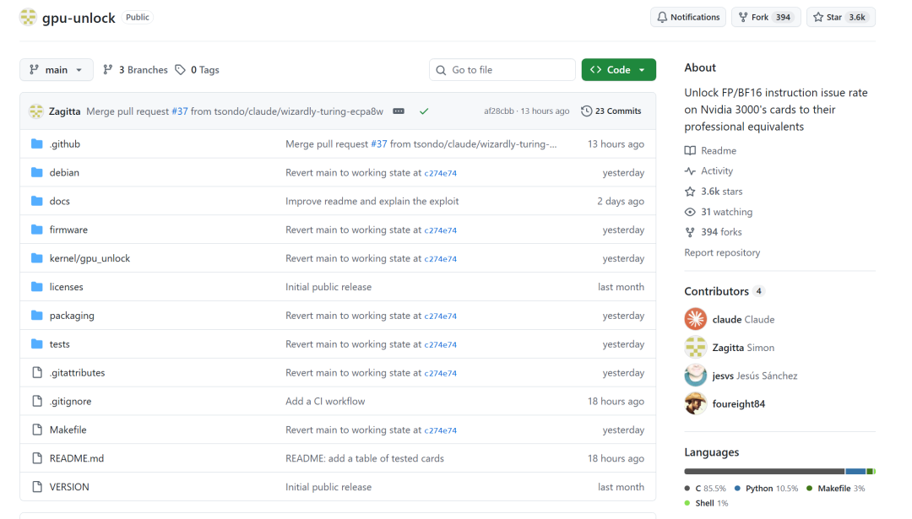Open the firmware folder
Image resolution: width=912 pixels, height=519 pixels.
tap(68, 230)
